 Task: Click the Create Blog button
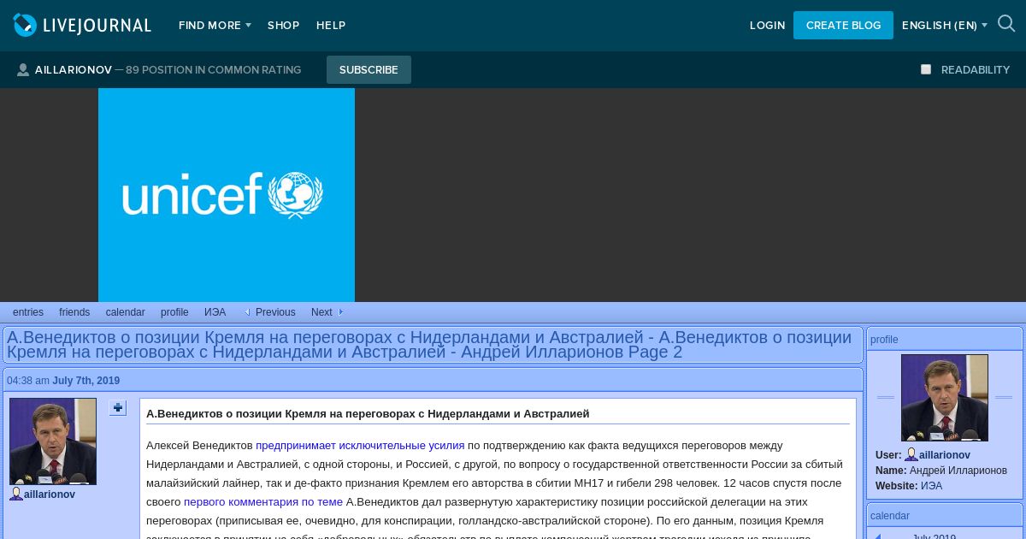(843, 26)
